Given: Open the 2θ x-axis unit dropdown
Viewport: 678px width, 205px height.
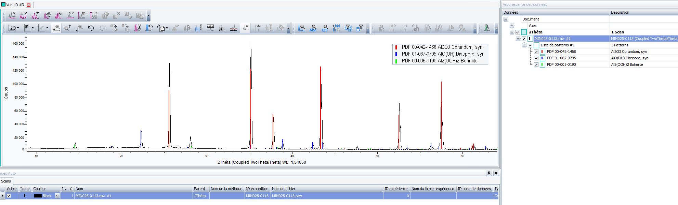Looking at the screenshot, I should [x=18, y=28].
